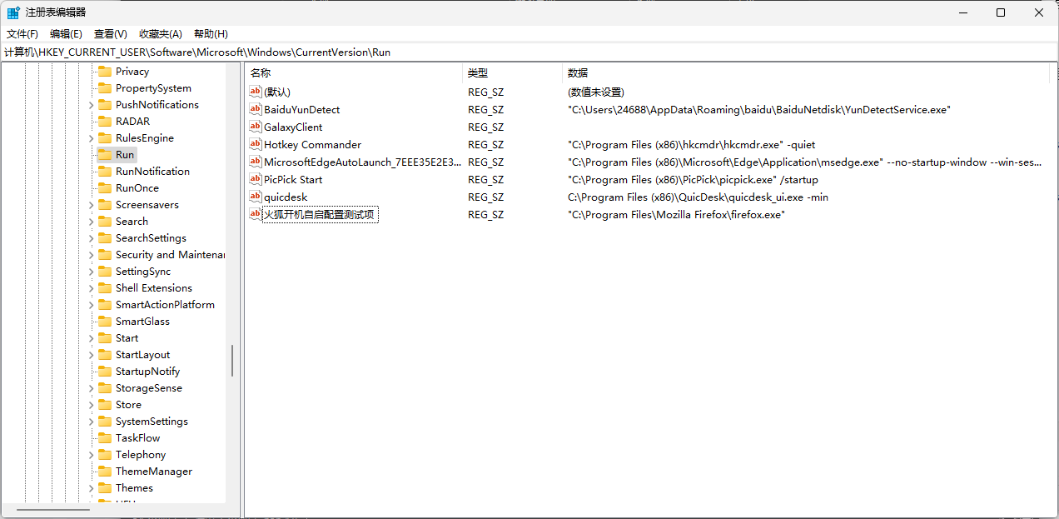Viewport: 1059px width, 519px height.
Task: Expand the Security and Maintenance node
Action: coord(91,255)
